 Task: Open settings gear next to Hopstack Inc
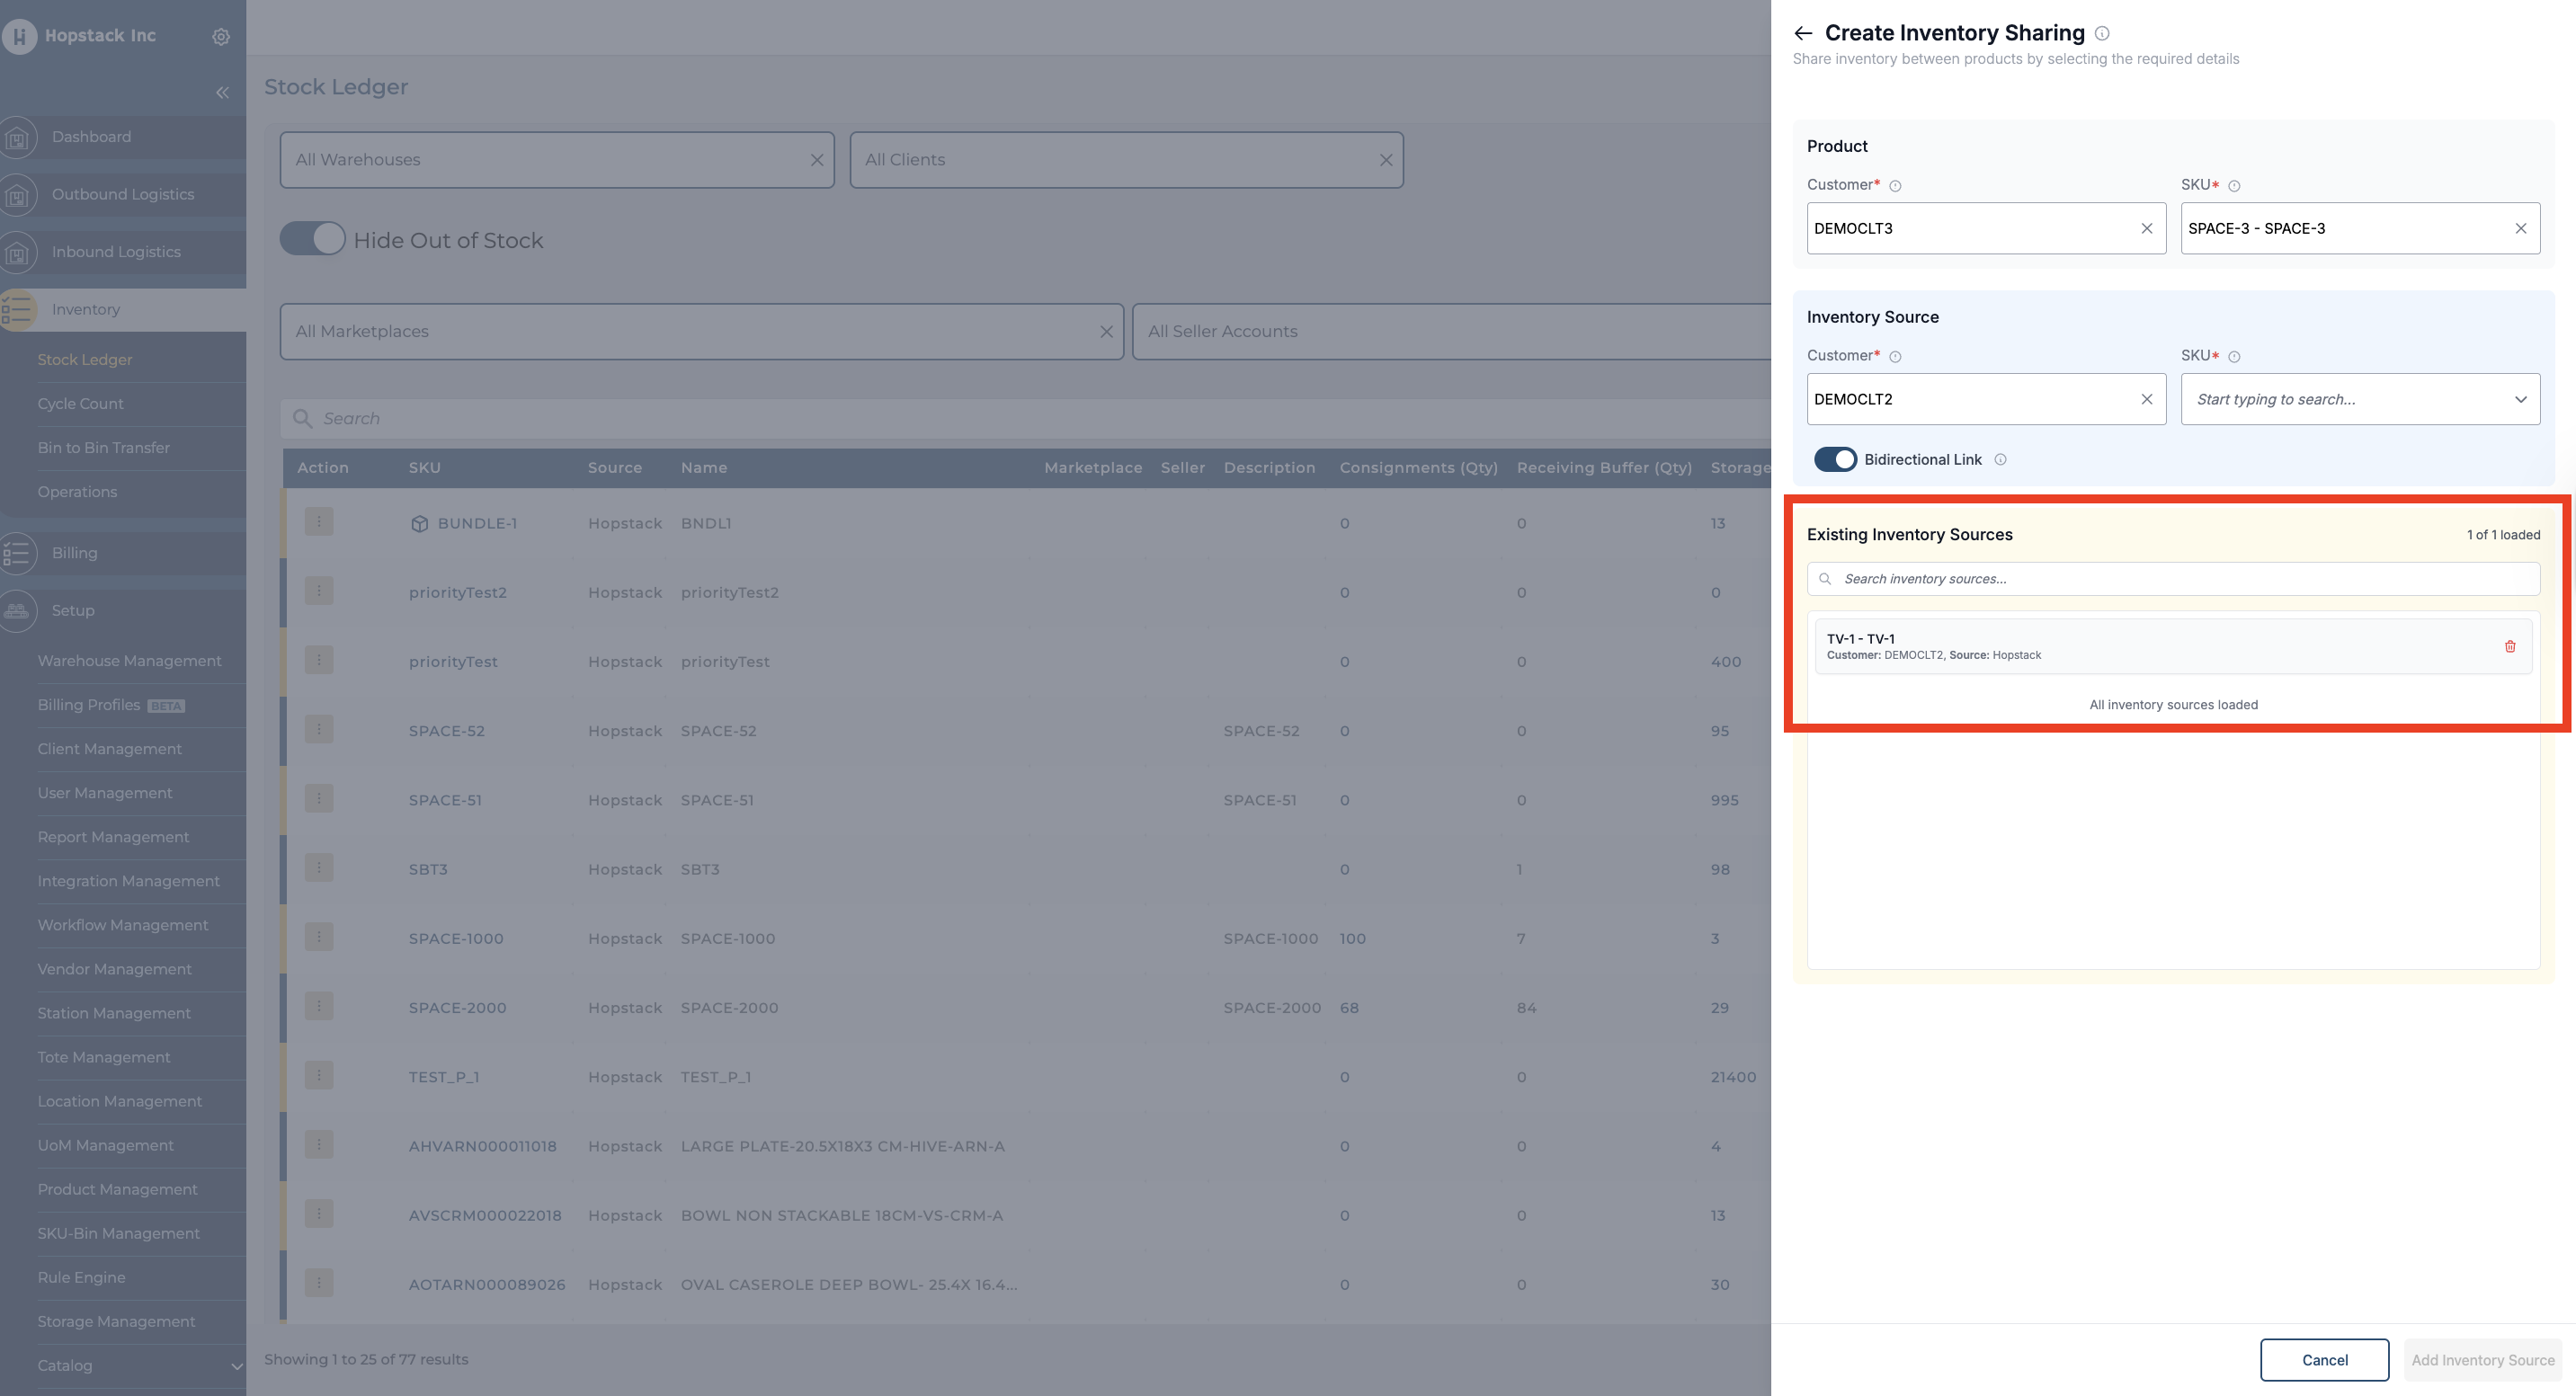(221, 36)
